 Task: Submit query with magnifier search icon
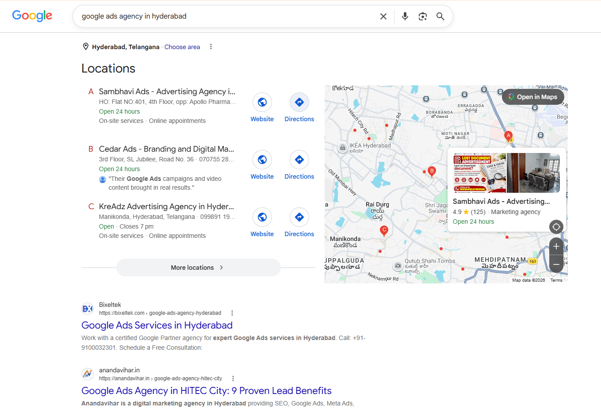440,16
